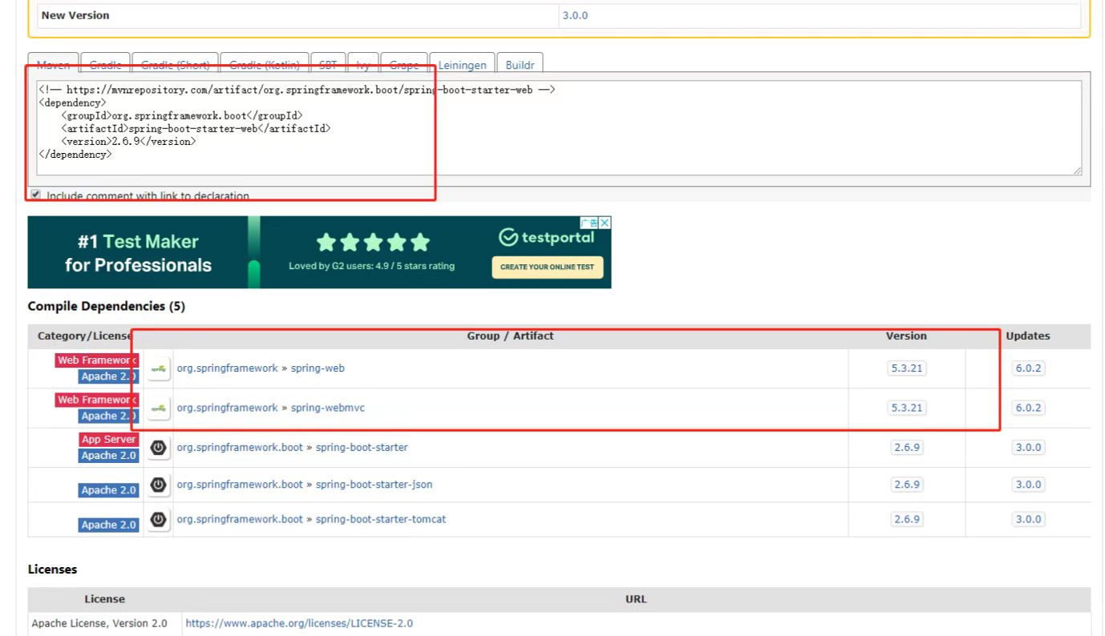
Task: Open the Gradle (Kotlin) tab
Action: pos(265,65)
